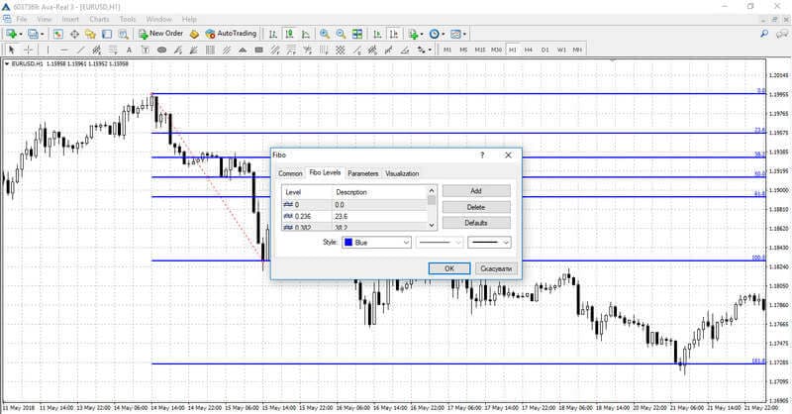The width and height of the screenshot is (792, 414).
Task: Select the H1 timeframe button
Action: tap(513, 50)
